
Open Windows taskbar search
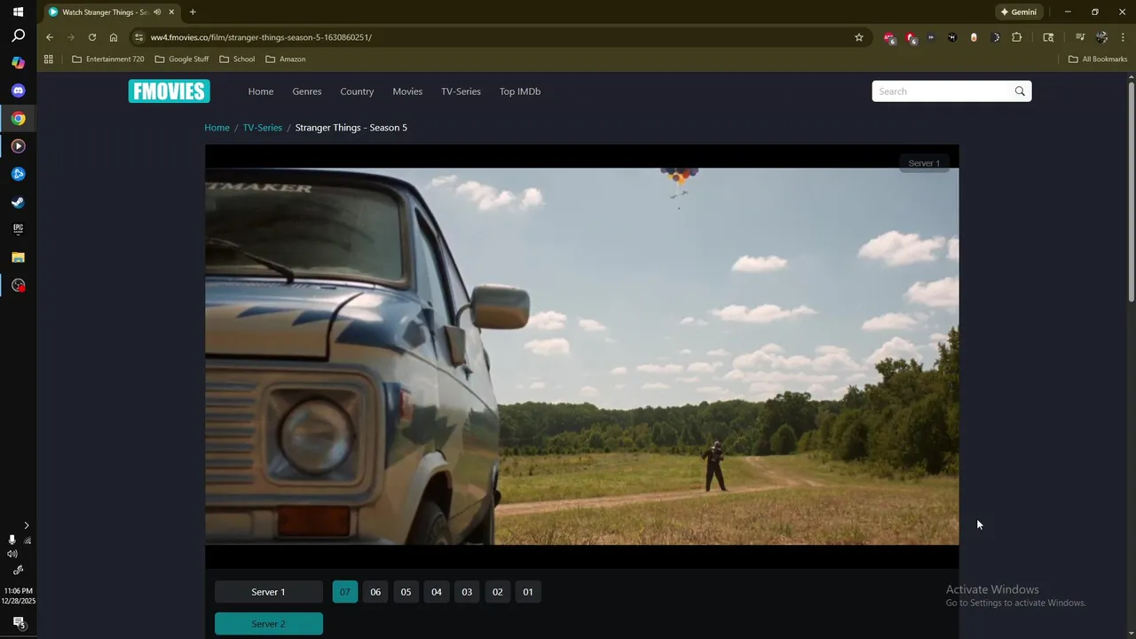pyautogui.click(x=18, y=36)
